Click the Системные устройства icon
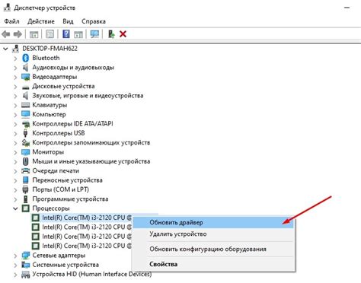Screen dimensions: 361x283 (x=26, y=265)
